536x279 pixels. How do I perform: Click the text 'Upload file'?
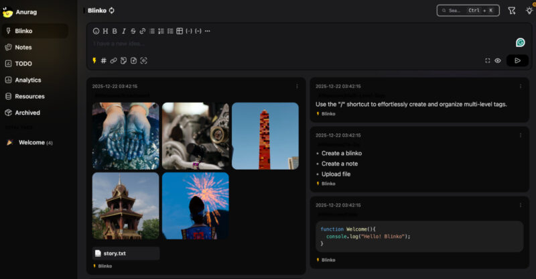[336, 174]
